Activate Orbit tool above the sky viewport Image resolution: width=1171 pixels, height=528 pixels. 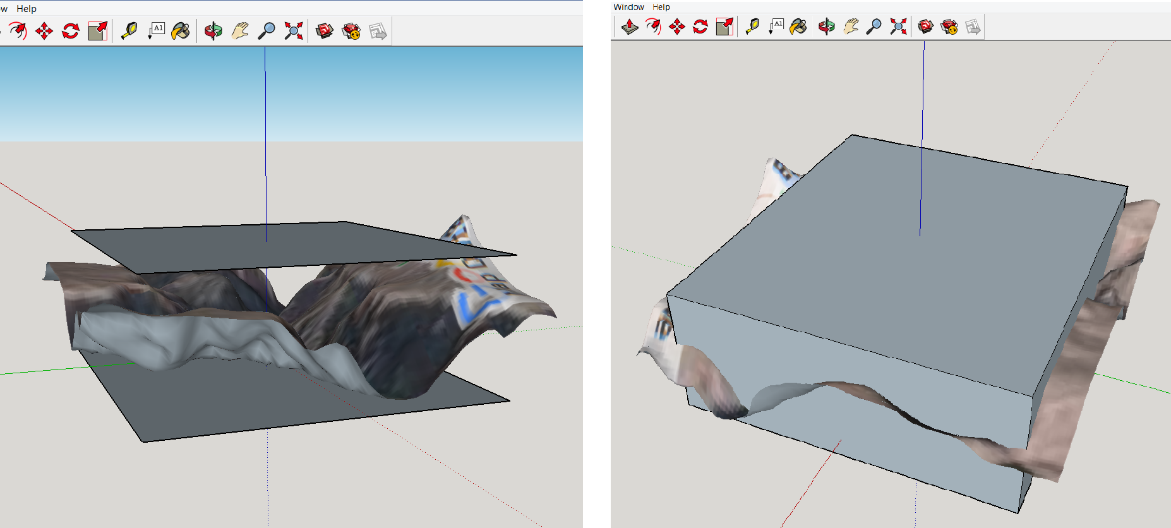coord(213,31)
